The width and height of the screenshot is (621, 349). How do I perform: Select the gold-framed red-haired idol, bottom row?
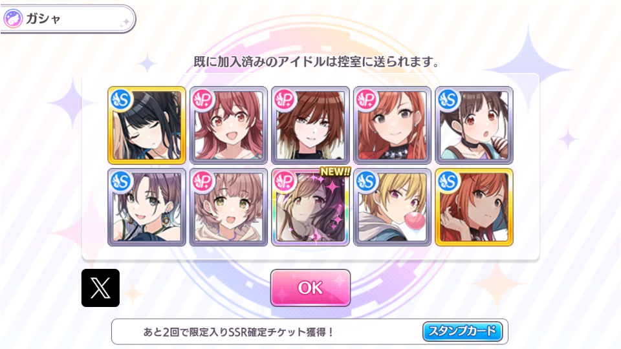coord(474,207)
